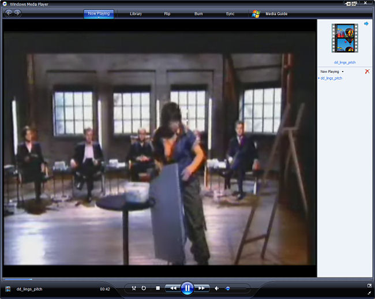This screenshot has height=299, width=375.
Task: Click the blue arrow icon in the list pane
Action: pyautogui.click(x=366, y=24)
